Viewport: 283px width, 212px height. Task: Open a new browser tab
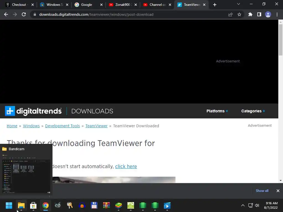(214, 5)
